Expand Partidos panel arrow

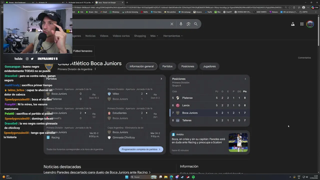pos(161,79)
